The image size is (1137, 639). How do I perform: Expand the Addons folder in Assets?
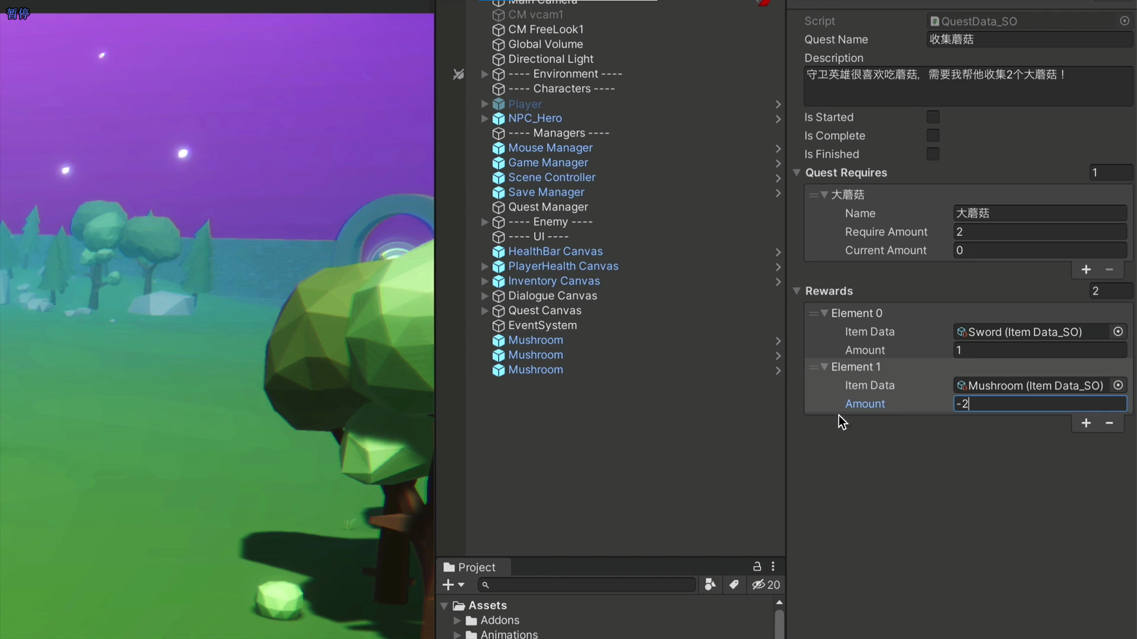457,620
